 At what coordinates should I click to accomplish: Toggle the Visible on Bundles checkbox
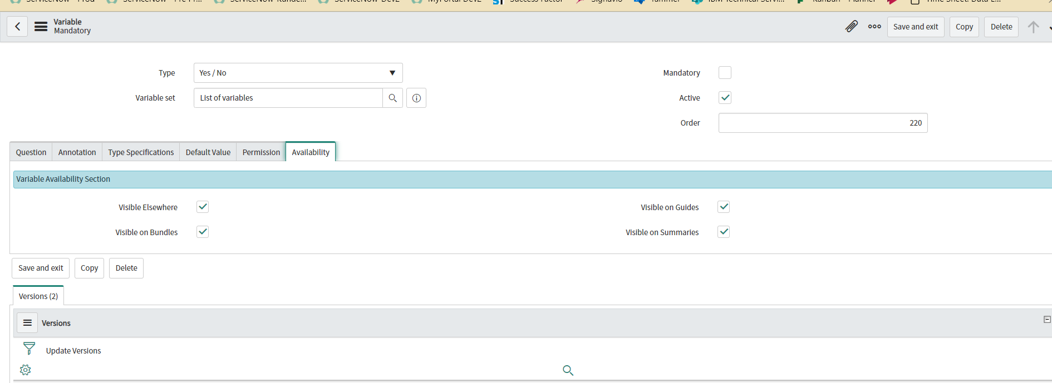[x=203, y=232]
